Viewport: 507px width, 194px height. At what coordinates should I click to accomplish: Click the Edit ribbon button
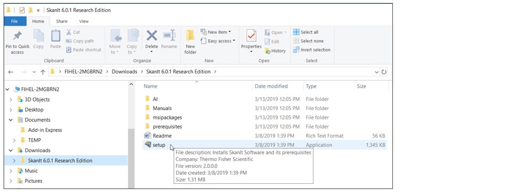click(x=272, y=41)
